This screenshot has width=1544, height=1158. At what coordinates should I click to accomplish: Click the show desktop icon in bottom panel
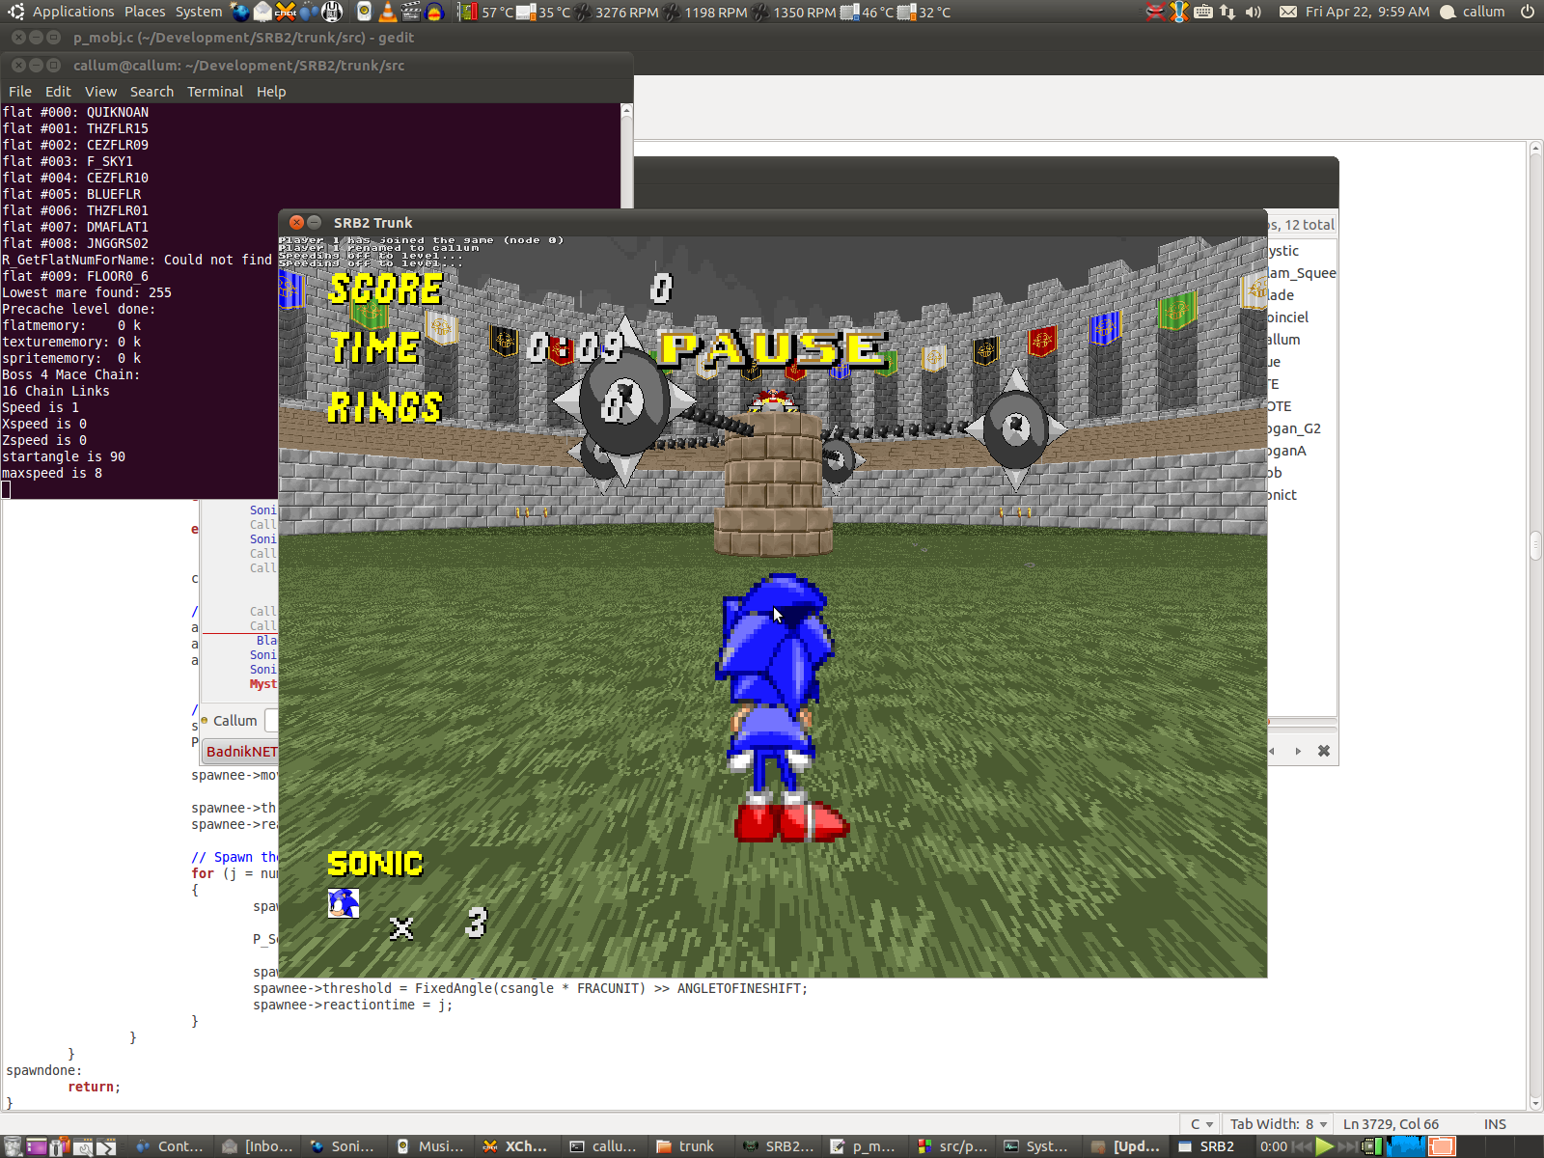pos(37,1146)
